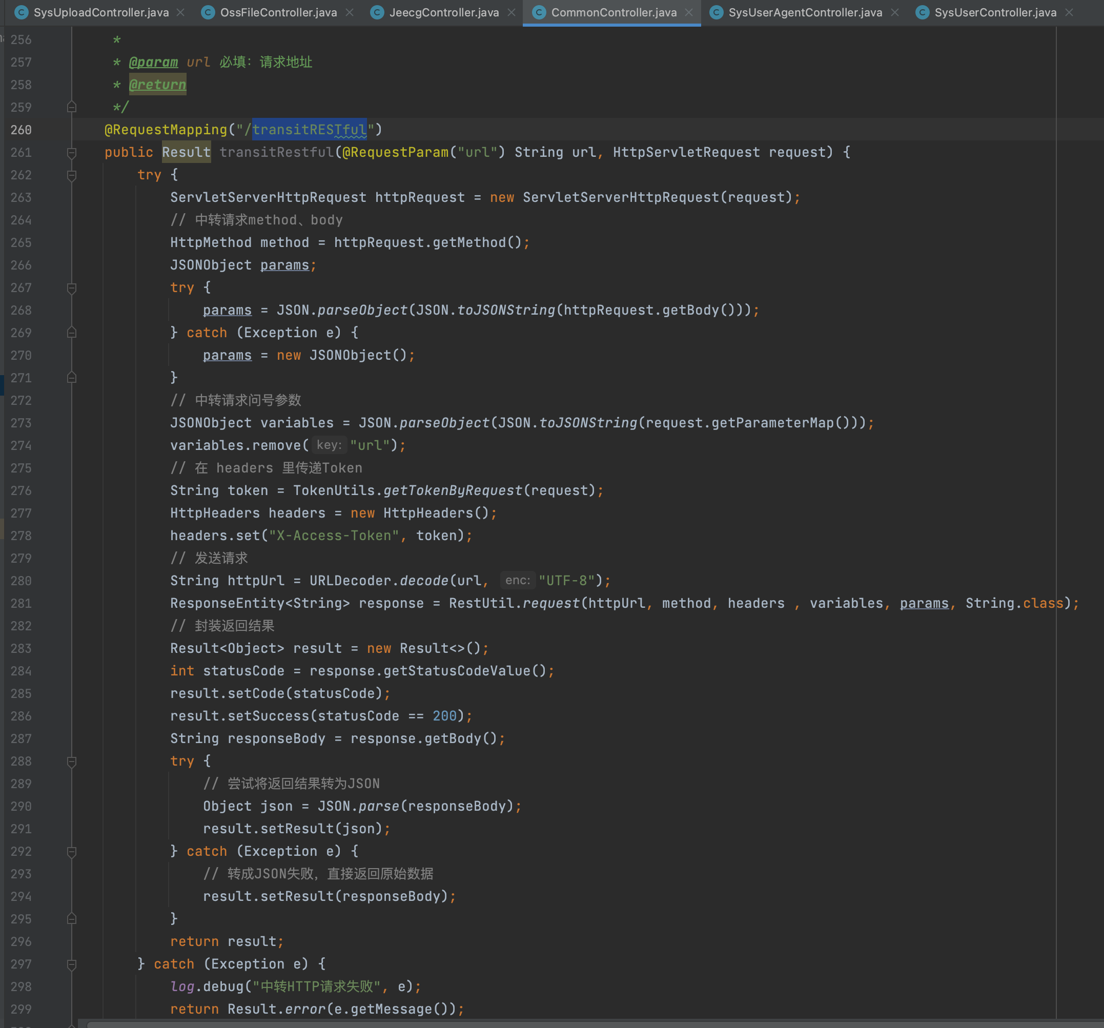Collapse the transitRestful method at line 261

[72, 153]
